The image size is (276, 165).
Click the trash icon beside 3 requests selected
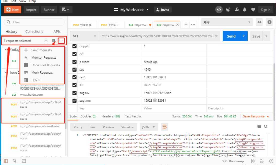pos(53,41)
